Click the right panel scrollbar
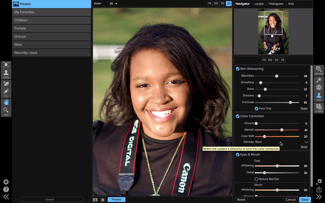 coord(312,126)
